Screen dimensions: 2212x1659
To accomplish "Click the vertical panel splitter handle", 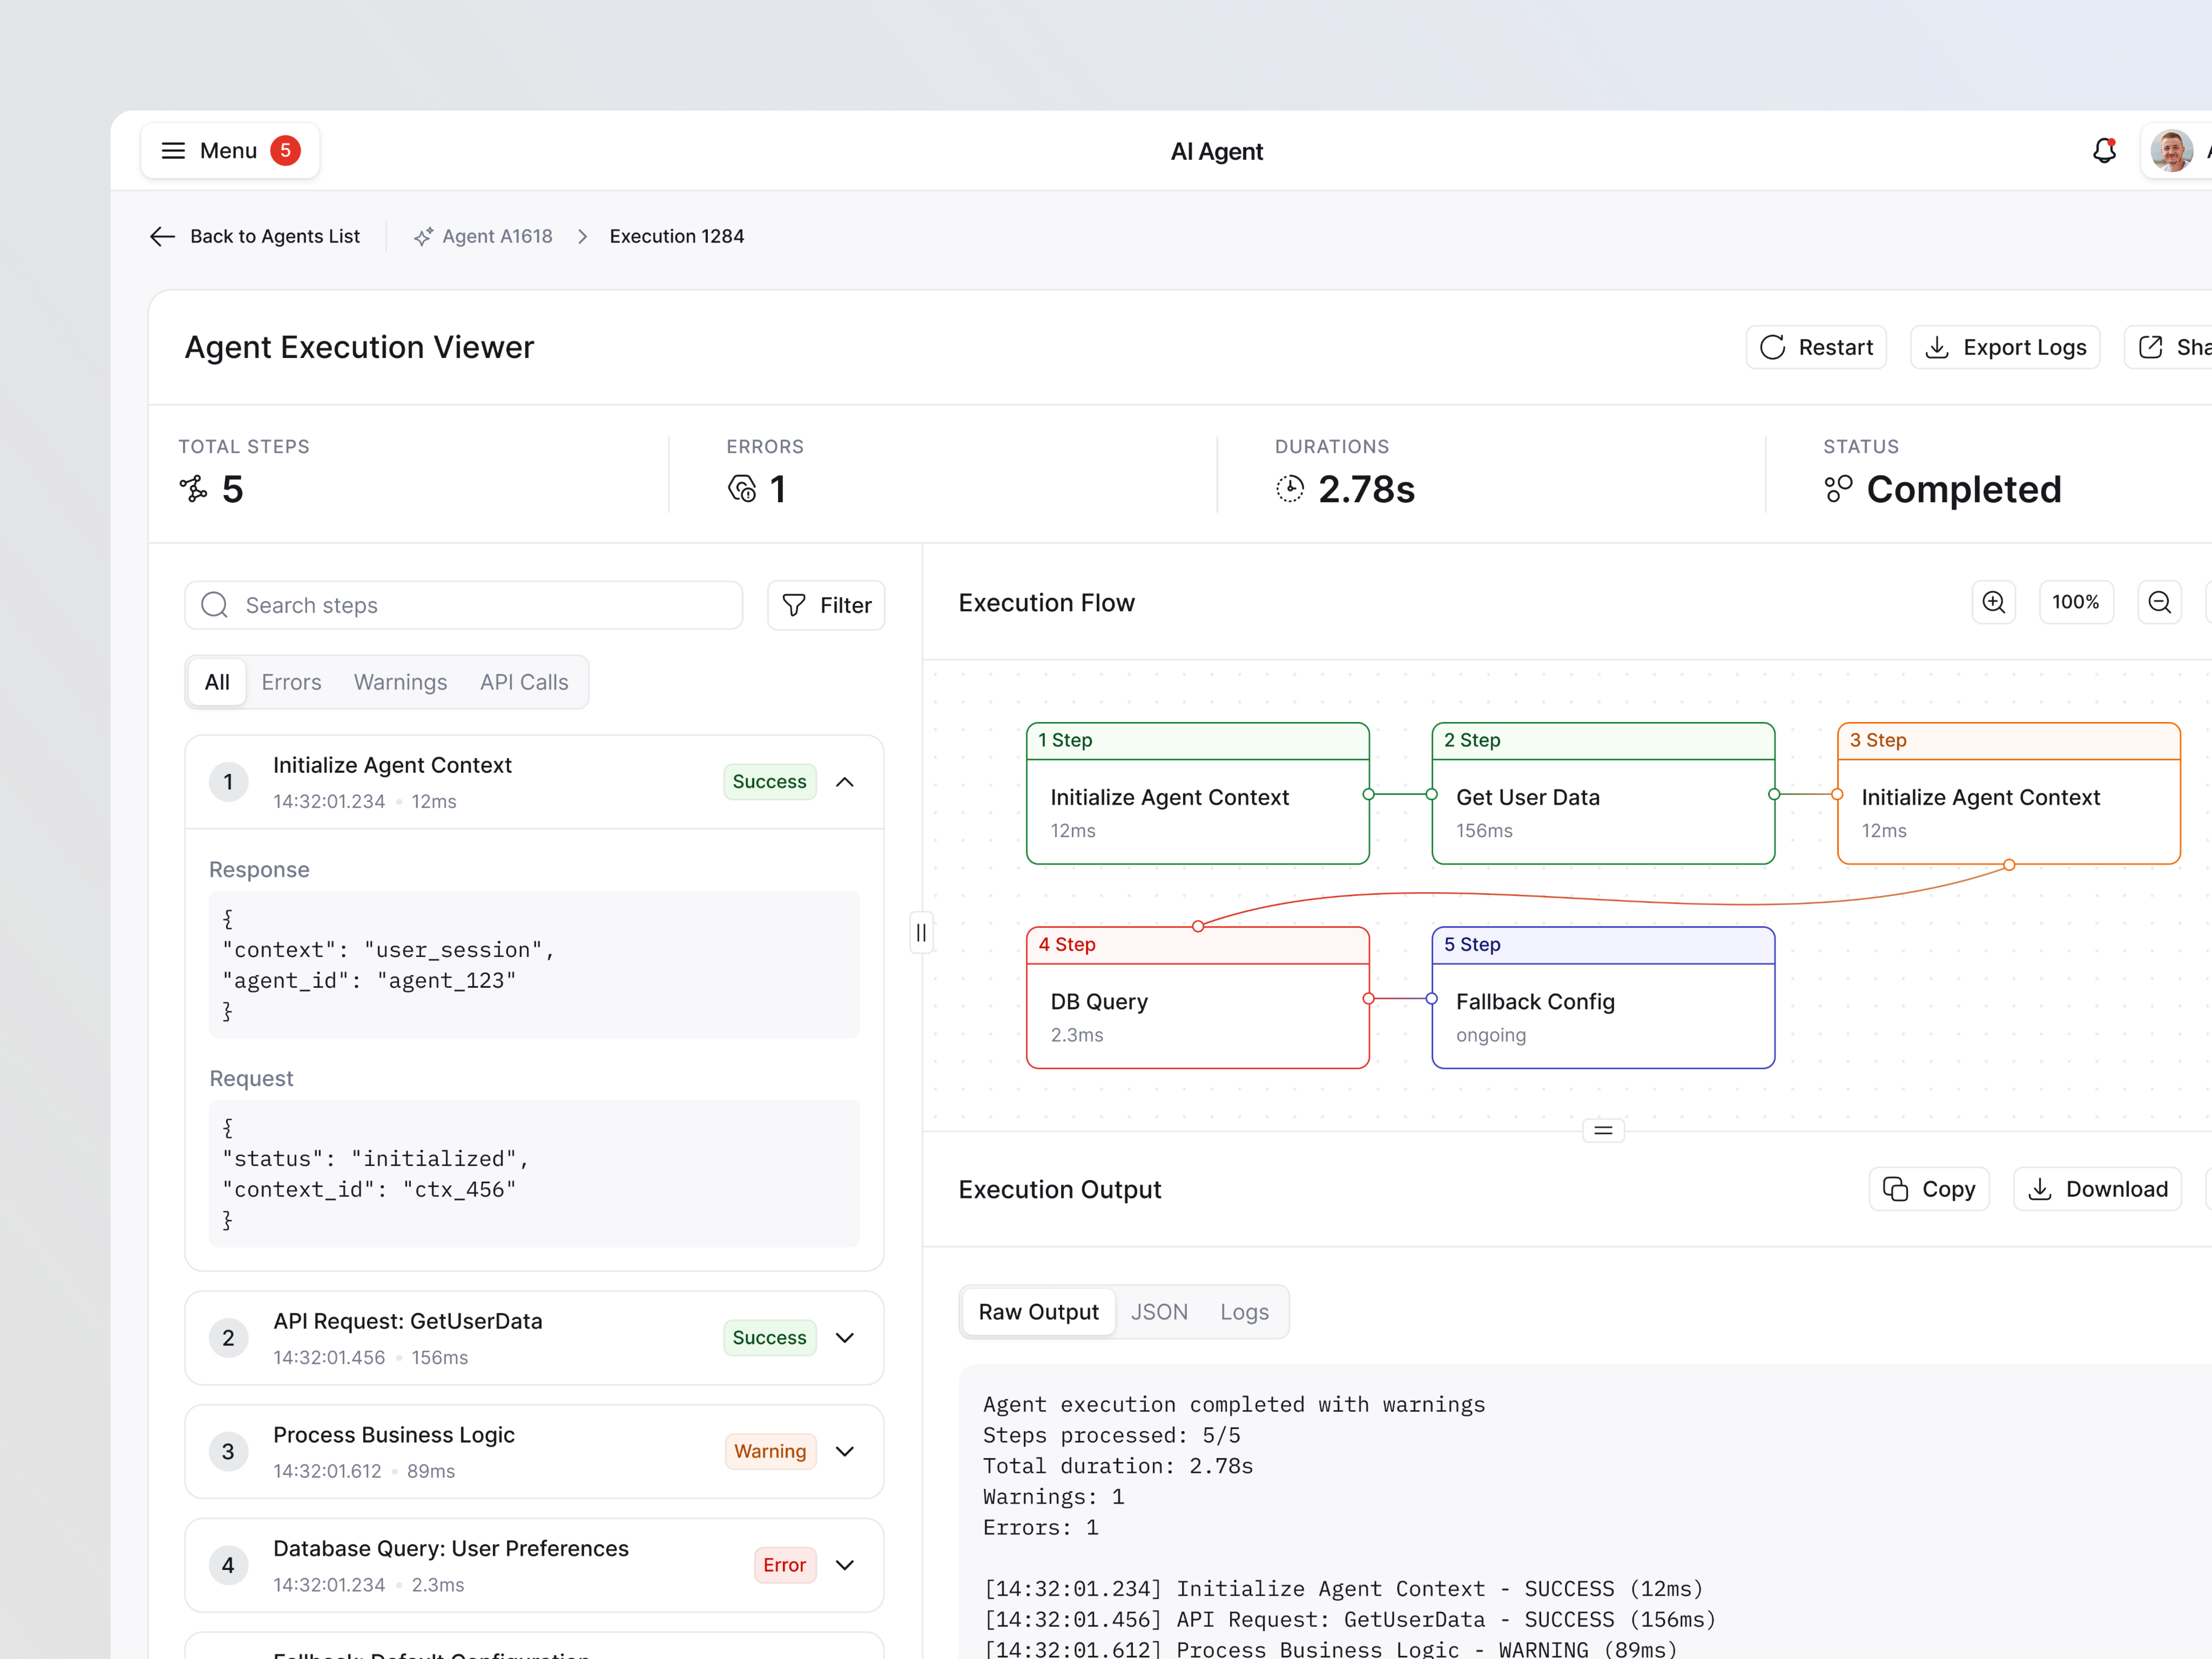I will pos(921,933).
